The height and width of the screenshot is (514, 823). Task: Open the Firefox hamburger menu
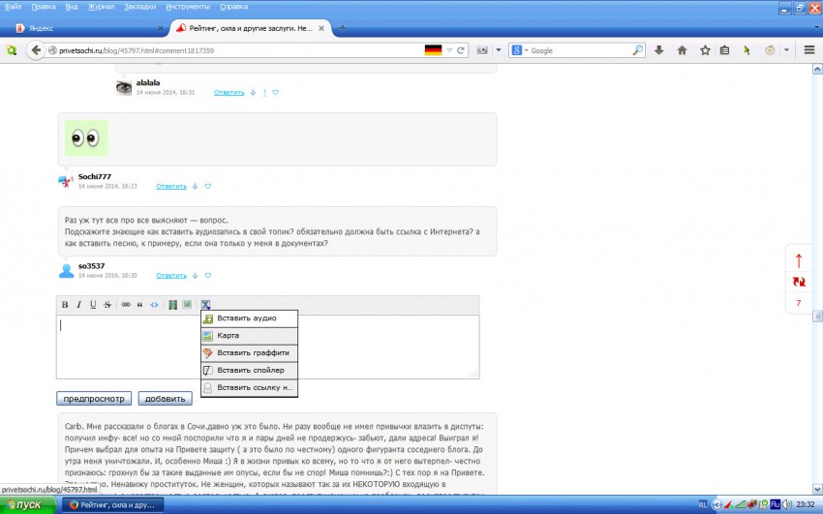pyautogui.click(x=808, y=50)
